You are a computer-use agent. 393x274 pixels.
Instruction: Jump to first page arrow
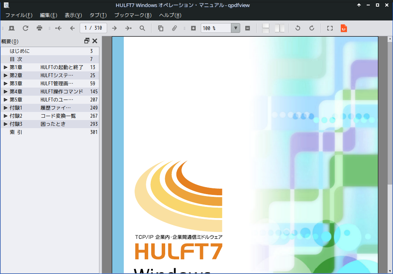(58, 28)
